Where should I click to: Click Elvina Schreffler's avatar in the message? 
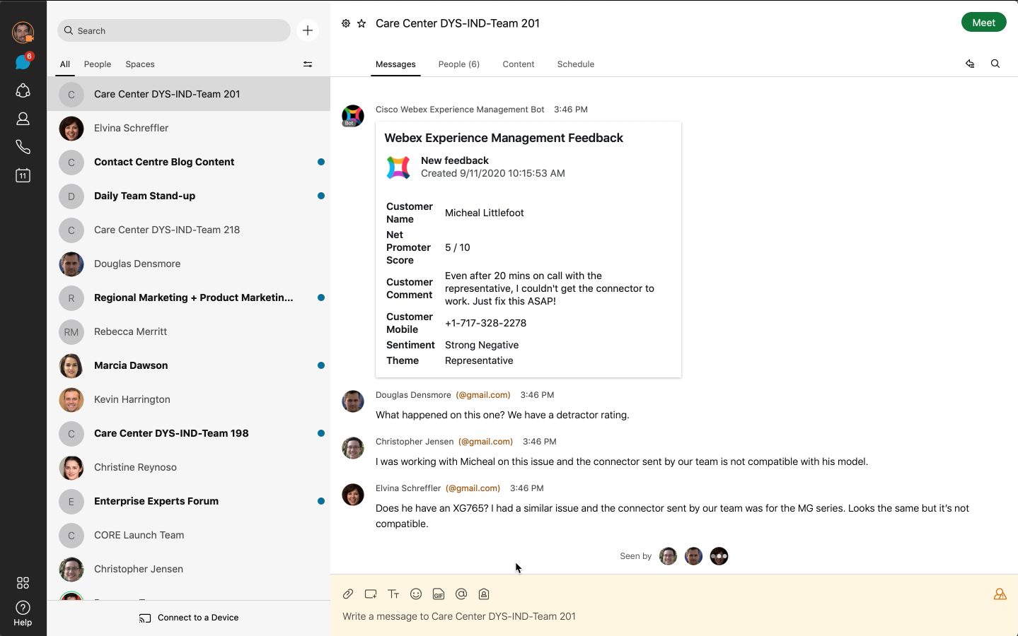pyautogui.click(x=353, y=494)
